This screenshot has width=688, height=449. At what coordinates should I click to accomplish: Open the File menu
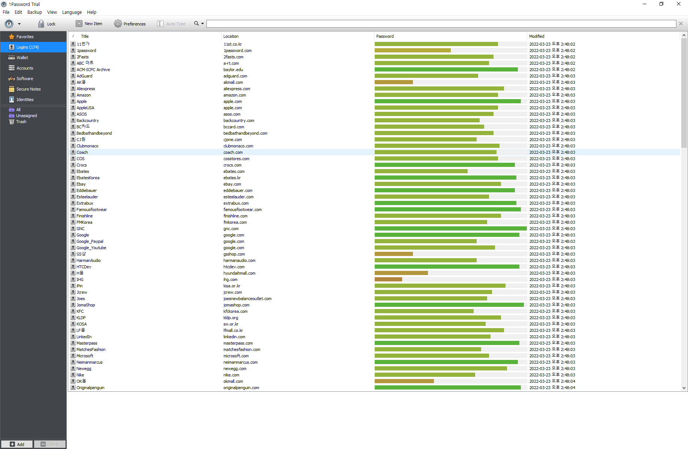[x=6, y=12]
